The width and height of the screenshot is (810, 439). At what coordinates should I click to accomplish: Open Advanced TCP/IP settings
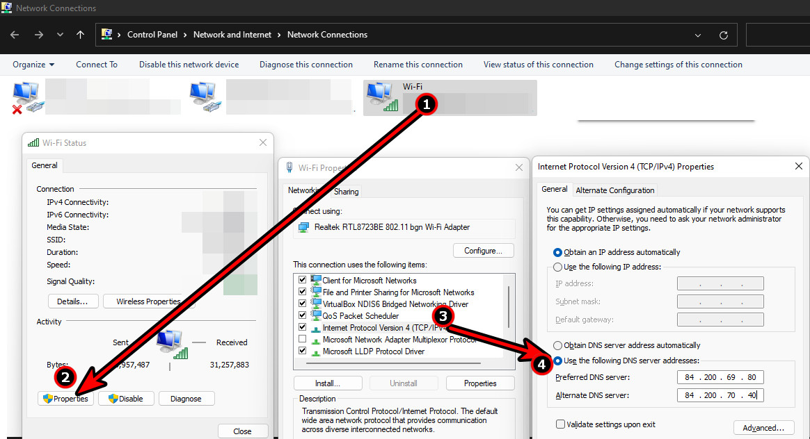point(764,427)
